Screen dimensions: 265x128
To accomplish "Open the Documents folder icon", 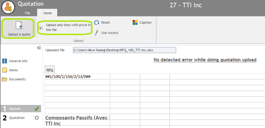I will (5, 79).
